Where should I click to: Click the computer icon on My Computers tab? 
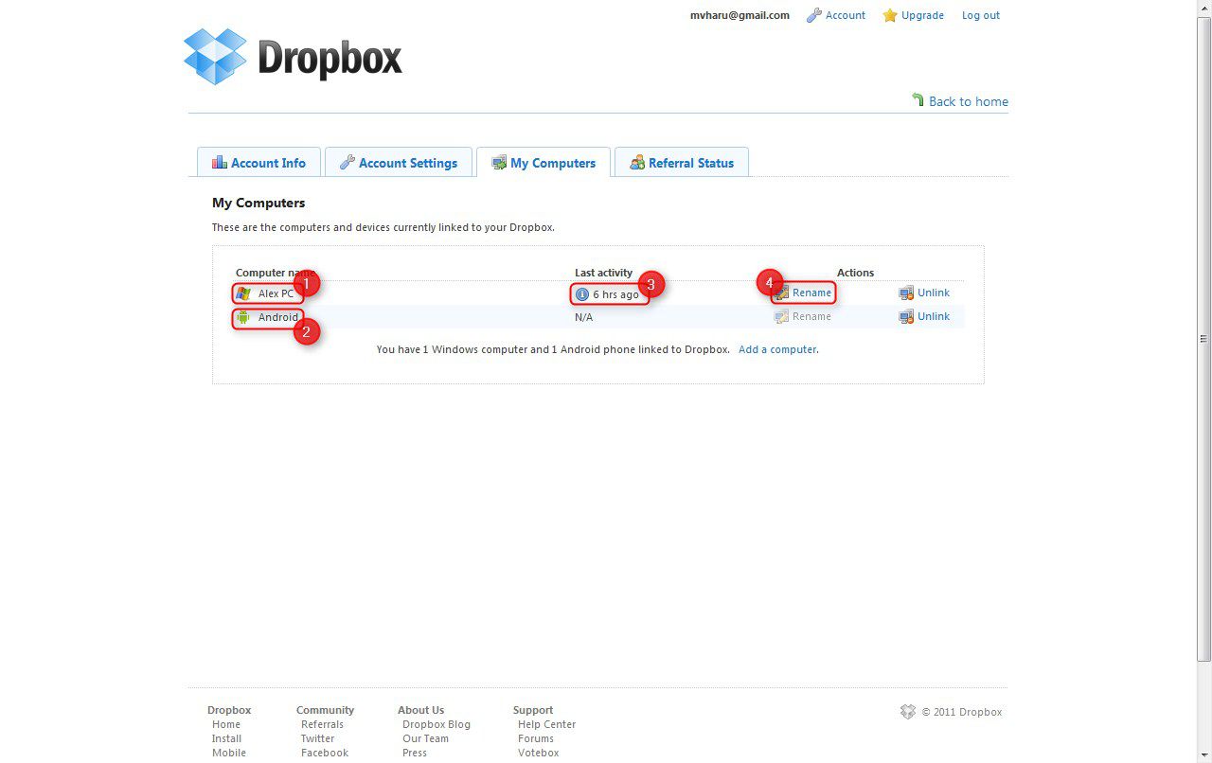(499, 163)
